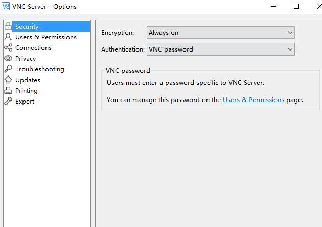Expand the VNC password dropdown arrow
322x227 pixels.
(290, 49)
